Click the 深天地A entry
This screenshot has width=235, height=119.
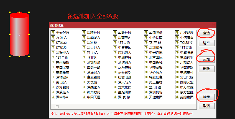tap(93, 47)
